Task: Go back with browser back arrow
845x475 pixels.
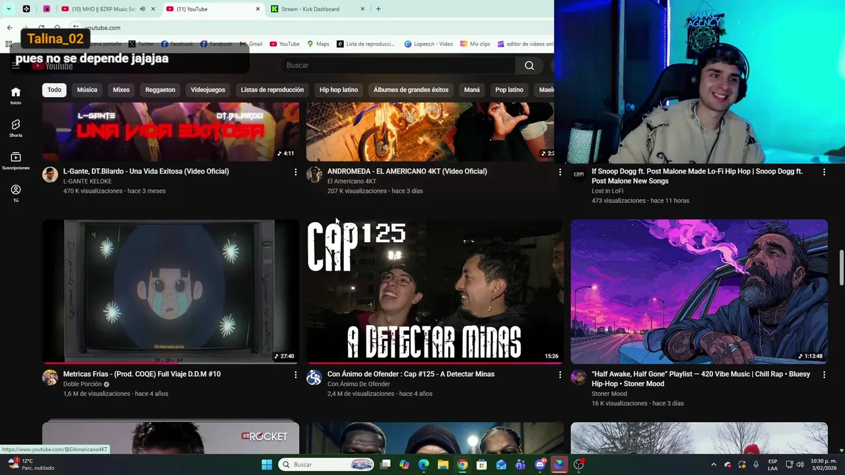Action: pyautogui.click(x=9, y=28)
